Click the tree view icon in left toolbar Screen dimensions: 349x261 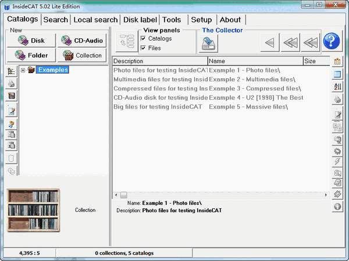coord(11,71)
